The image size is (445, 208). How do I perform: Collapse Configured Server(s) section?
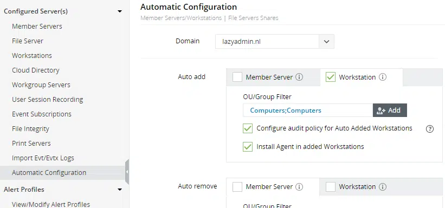pos(120,11)
